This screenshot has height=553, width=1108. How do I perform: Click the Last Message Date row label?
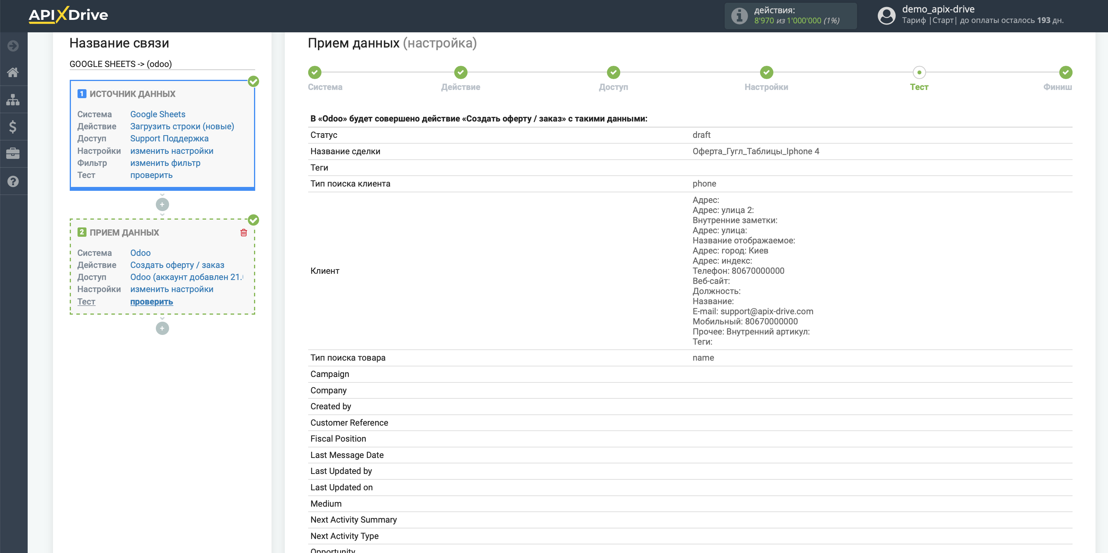(x=347, y=455)
